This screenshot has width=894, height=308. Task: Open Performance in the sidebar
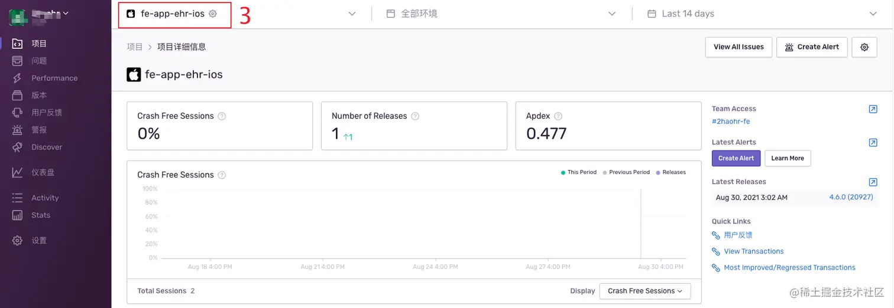(54, 78)
